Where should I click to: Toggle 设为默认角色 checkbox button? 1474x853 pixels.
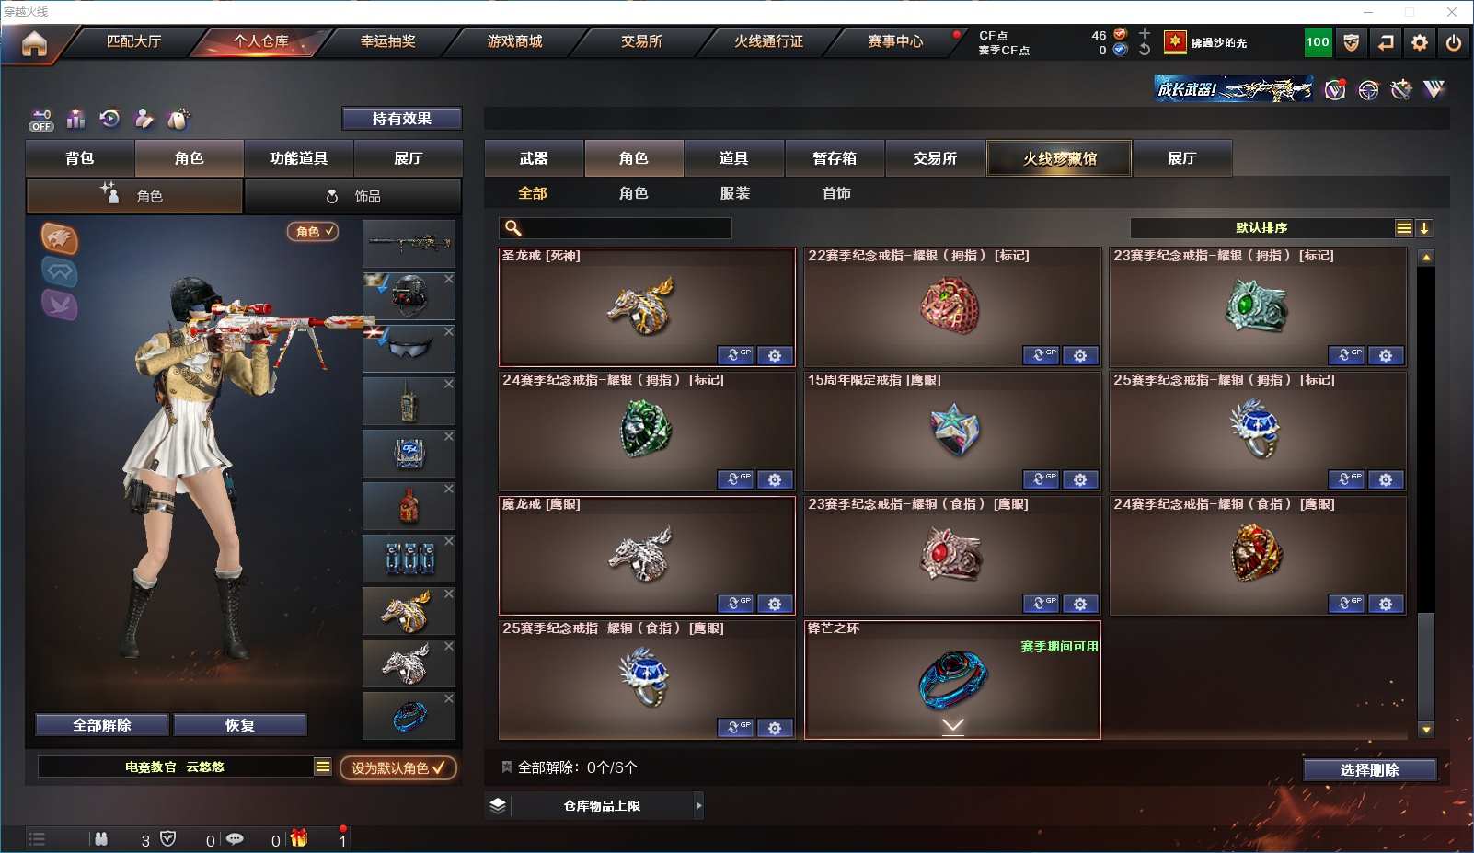tap(397, 767)
